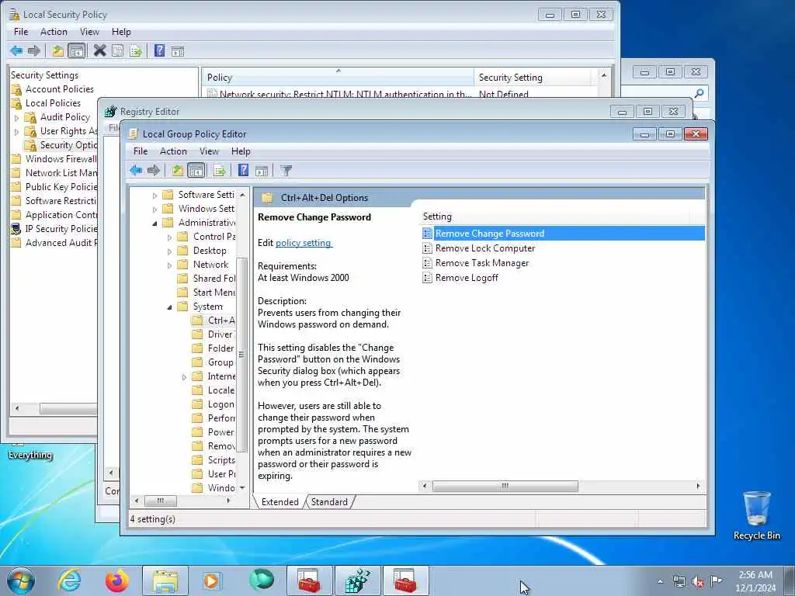The width and height of the screenshot is (795, 596).
Task: Open Windows Explorer from taskbar
Action: tap(165, 580)
